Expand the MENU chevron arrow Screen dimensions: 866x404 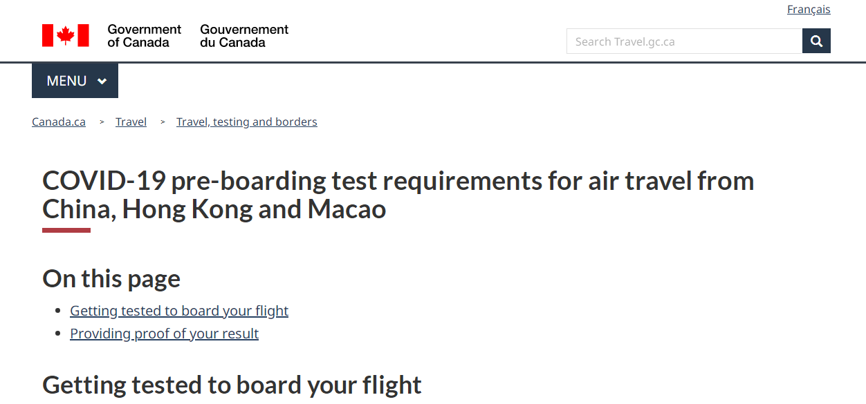(x=102, y=81)
